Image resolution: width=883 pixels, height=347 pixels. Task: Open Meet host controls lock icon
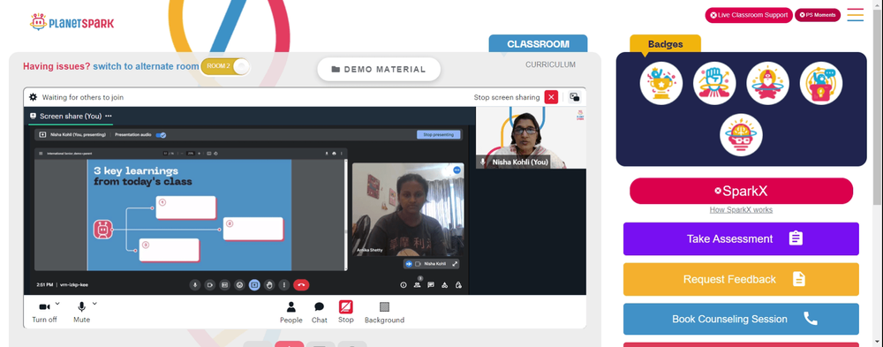click(458, 285)
